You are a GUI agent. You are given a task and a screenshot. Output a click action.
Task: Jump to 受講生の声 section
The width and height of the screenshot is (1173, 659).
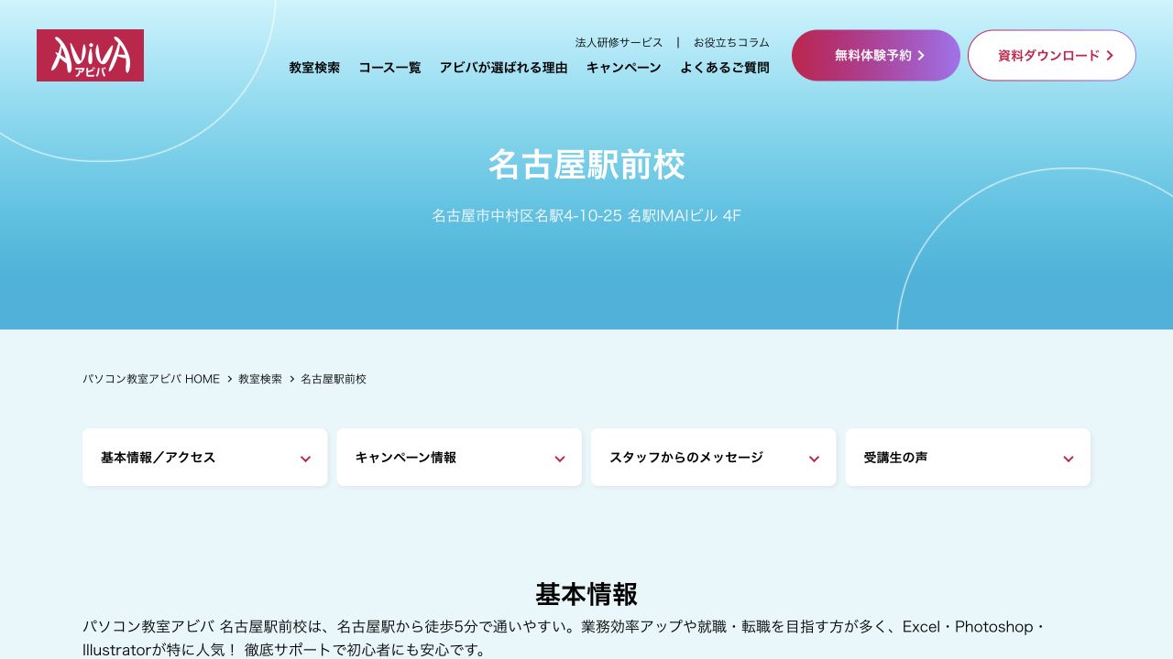[968, 458]
